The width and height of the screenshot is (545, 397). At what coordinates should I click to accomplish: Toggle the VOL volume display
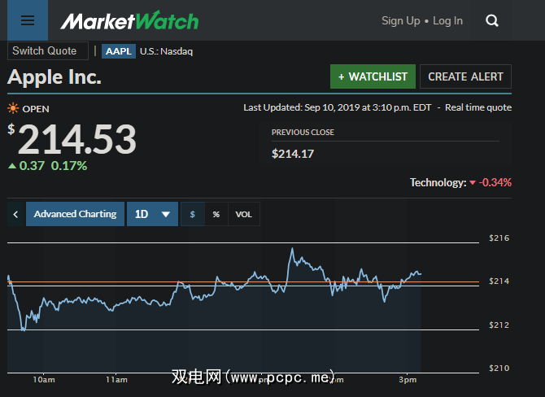[x=244, y=214]
